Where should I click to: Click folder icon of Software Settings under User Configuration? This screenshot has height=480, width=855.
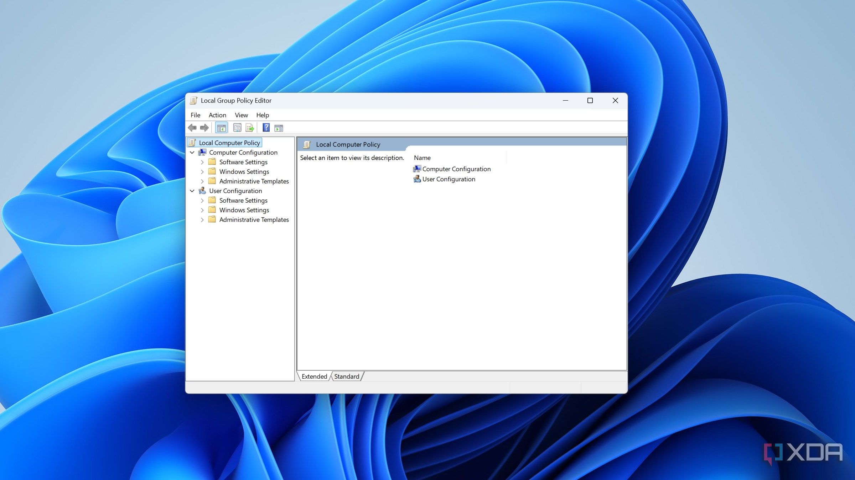[212, 200]
